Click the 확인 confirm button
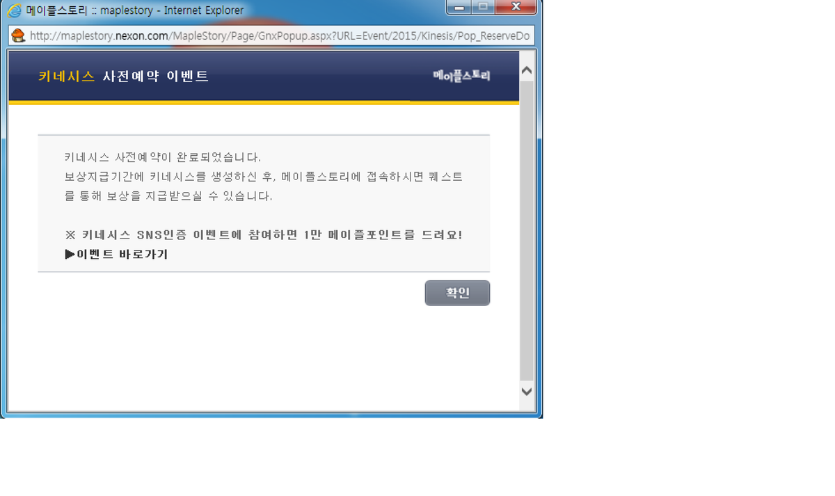Screen dimensions: 835x496 457,293
